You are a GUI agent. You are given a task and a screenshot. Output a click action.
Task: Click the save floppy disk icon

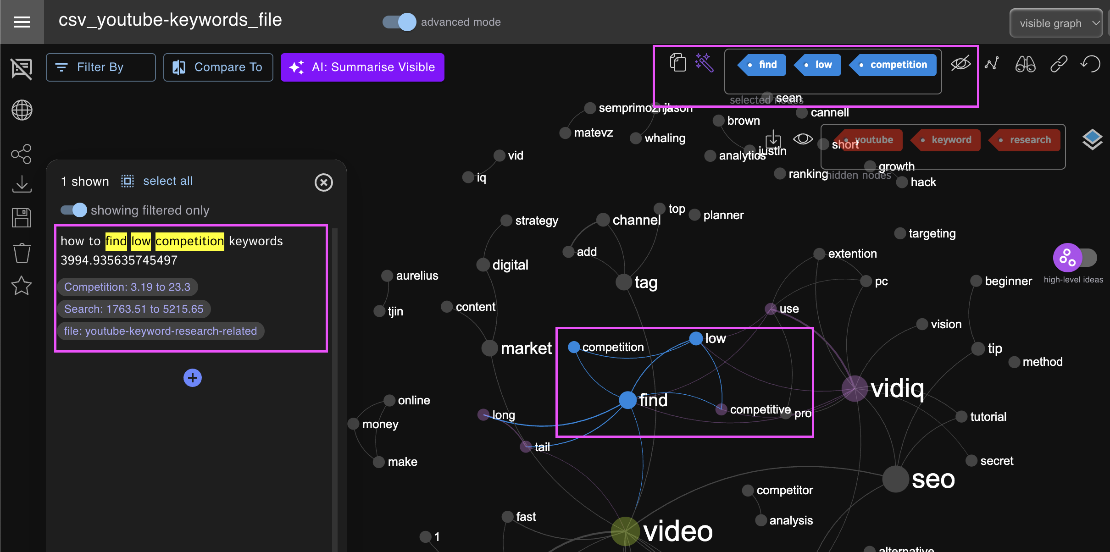[22, 218]
